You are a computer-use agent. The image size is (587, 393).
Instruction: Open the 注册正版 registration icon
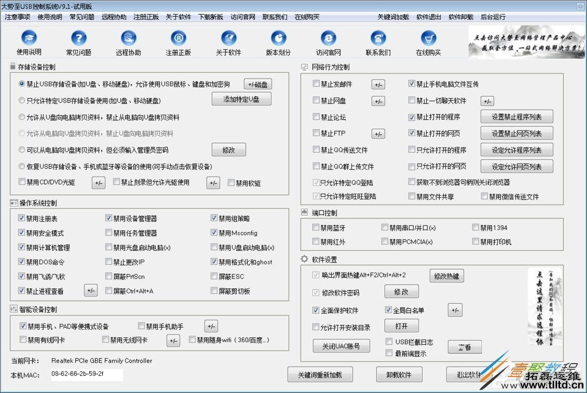(178, 41)
